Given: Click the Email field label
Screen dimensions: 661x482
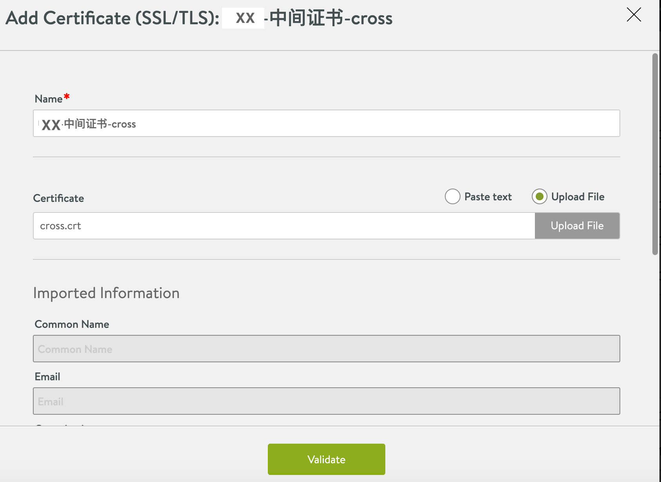Looking at the screenshot, I should coord(47,377).
